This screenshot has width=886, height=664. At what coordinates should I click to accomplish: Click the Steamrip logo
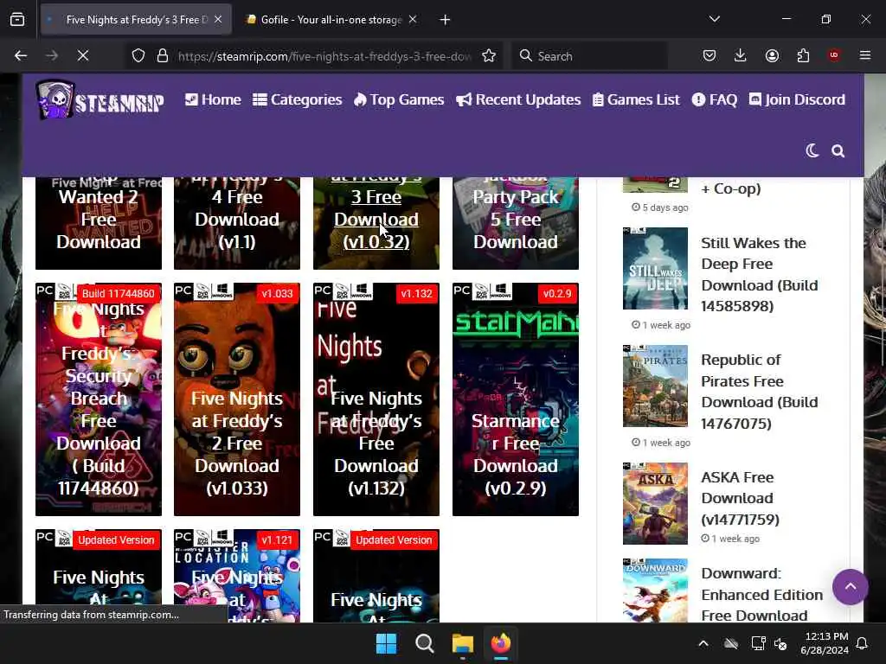pyautogui.click(x=100, y=100)
